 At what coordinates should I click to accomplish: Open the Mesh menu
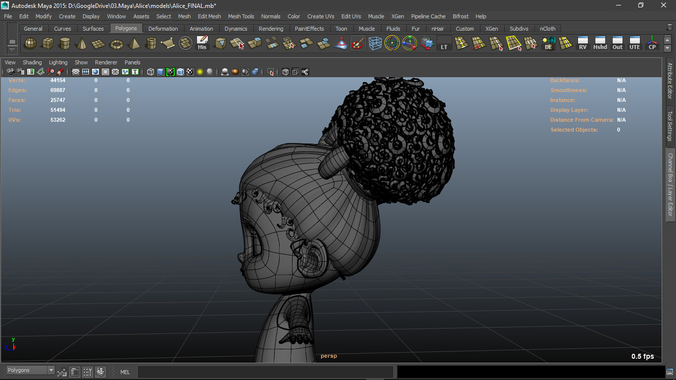184,16
